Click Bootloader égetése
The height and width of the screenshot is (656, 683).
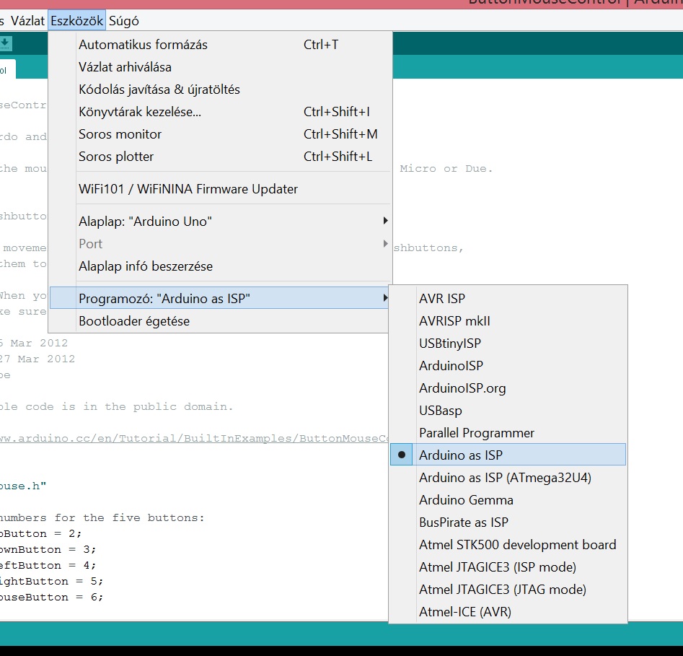pyautogui.click(x=220, y=321)
